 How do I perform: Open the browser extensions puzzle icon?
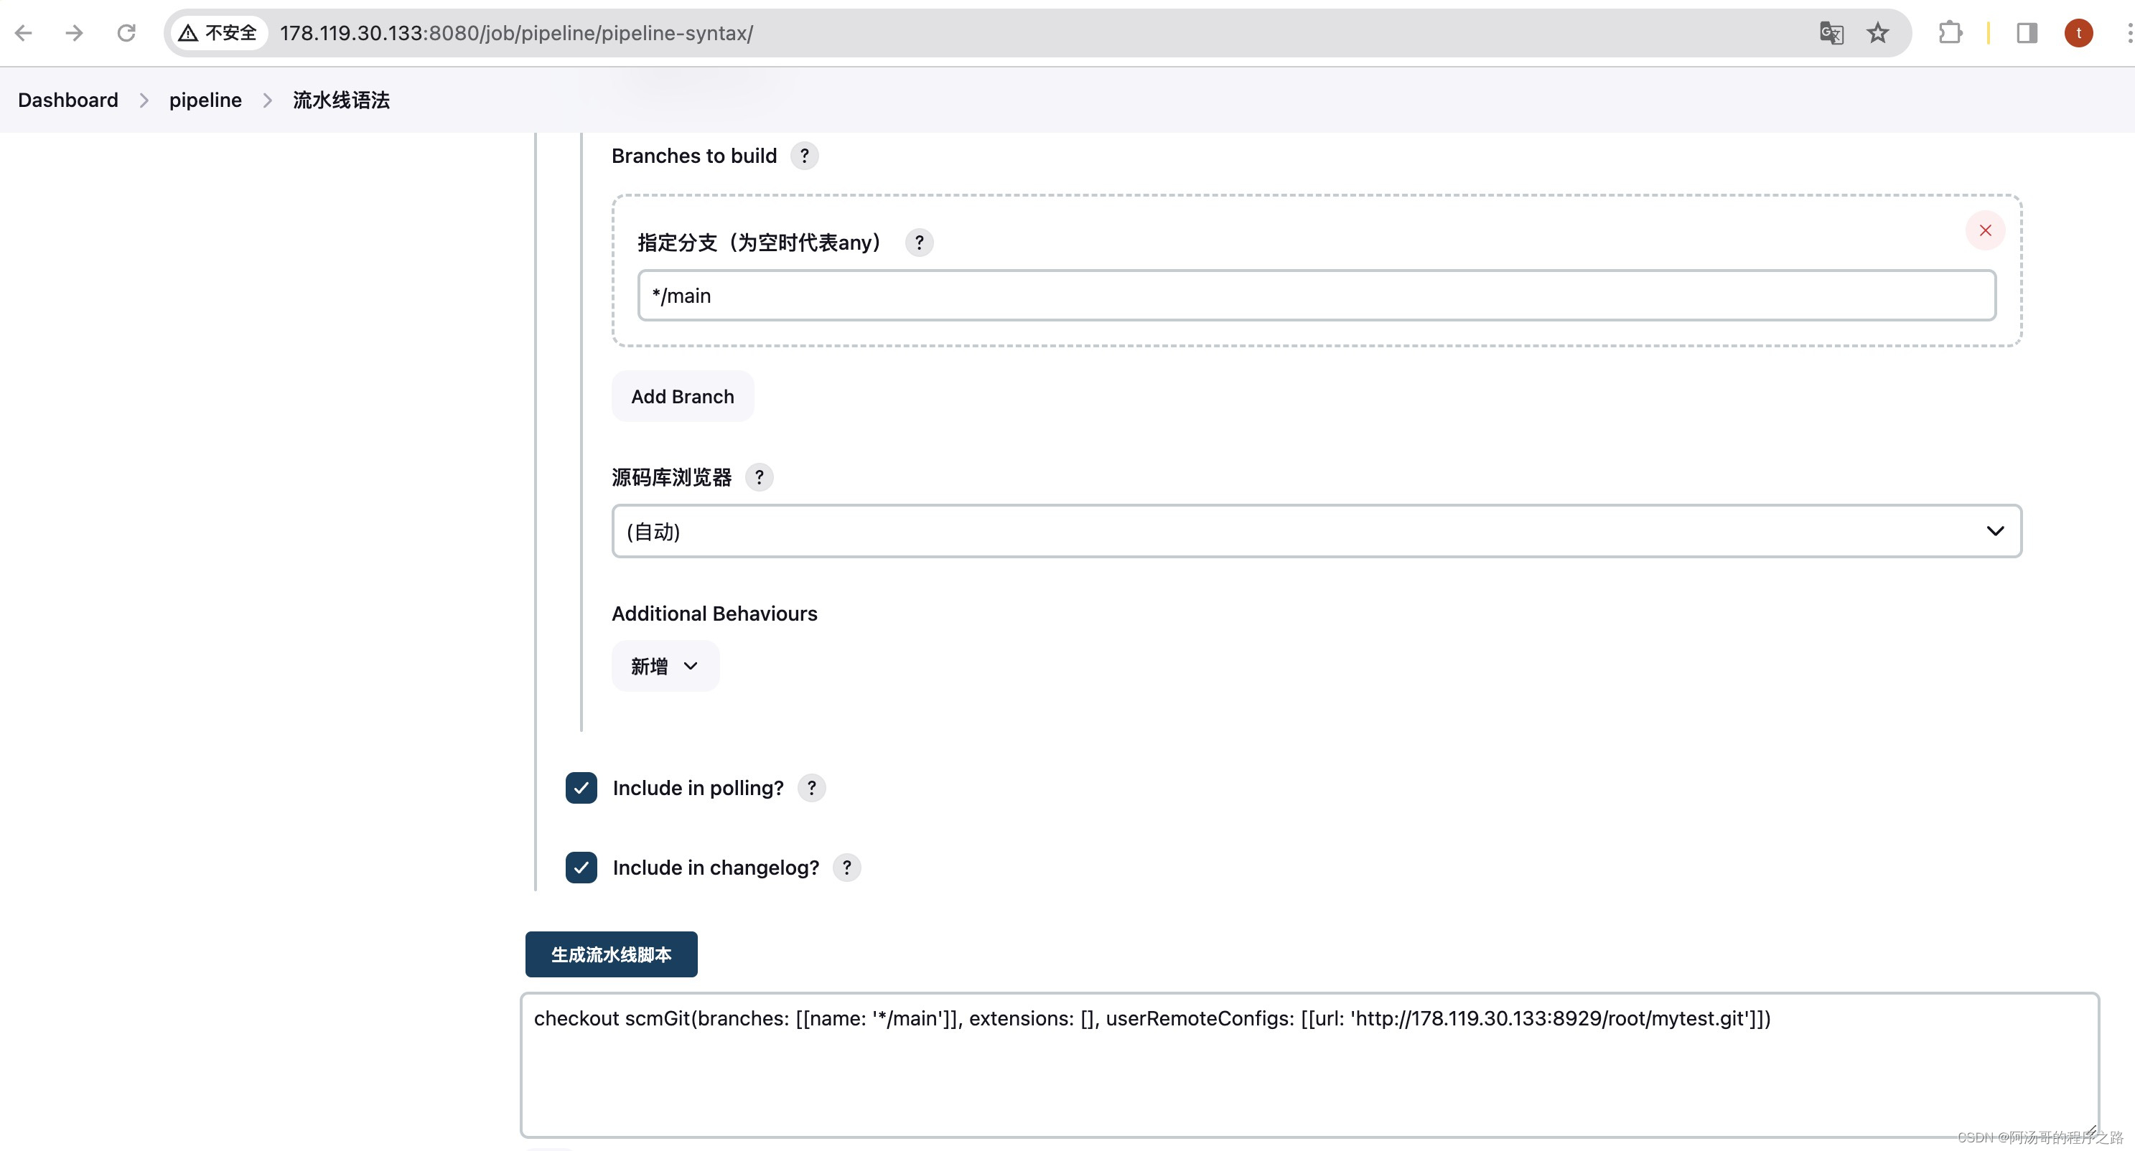click(x=1951, y=33)
